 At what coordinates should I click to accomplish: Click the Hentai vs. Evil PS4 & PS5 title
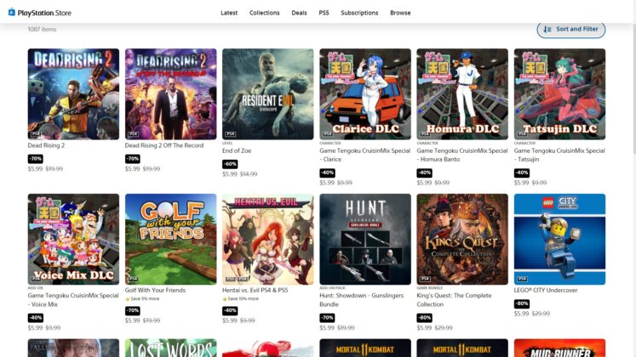[x=255, y=290]
